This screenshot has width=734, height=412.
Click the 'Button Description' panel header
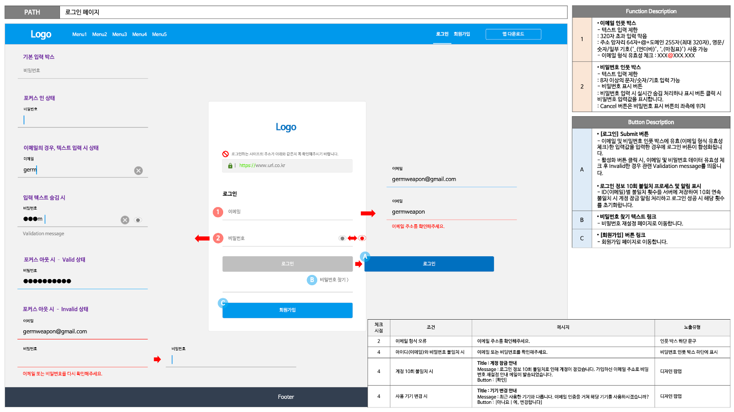tap(651, 122)
